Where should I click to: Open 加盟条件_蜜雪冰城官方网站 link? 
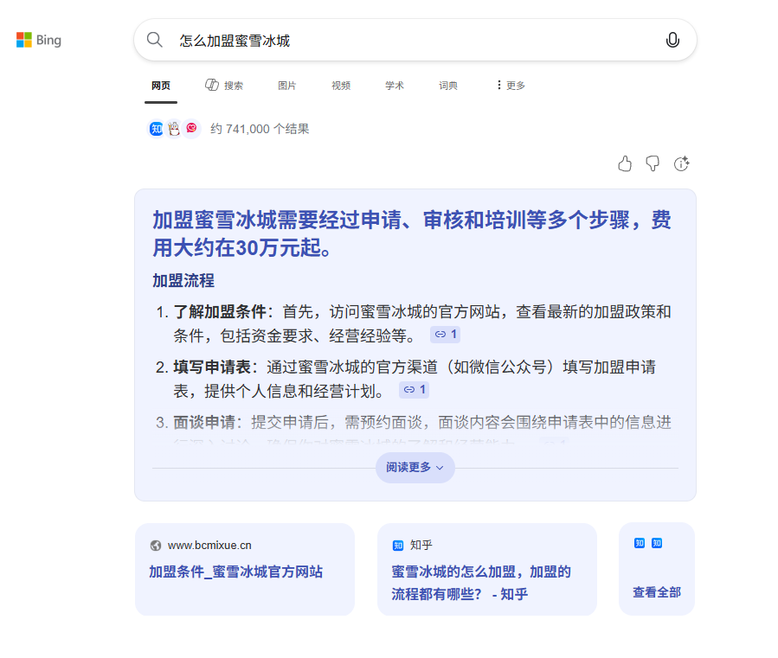pos(235,572)
